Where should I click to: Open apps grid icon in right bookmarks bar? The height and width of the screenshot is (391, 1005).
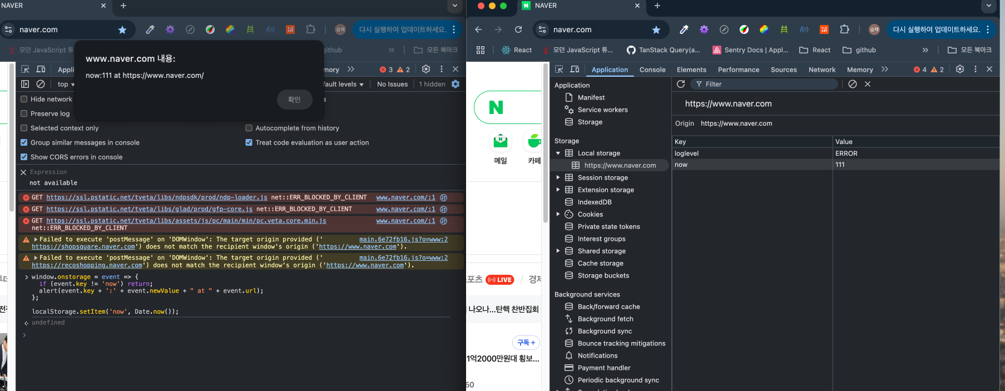(x=481, y=50)
